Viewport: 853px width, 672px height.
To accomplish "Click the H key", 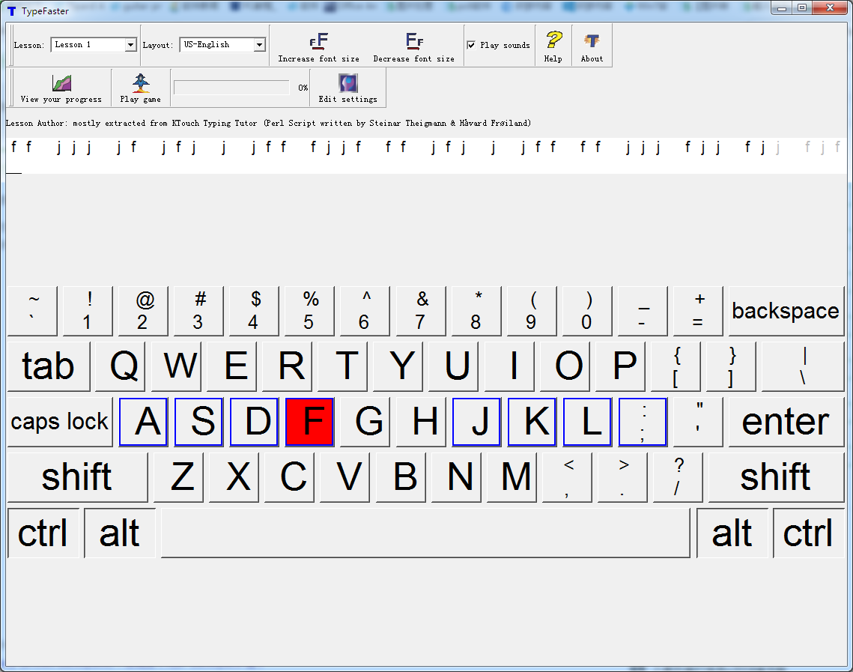I will [x=421, y=422].
